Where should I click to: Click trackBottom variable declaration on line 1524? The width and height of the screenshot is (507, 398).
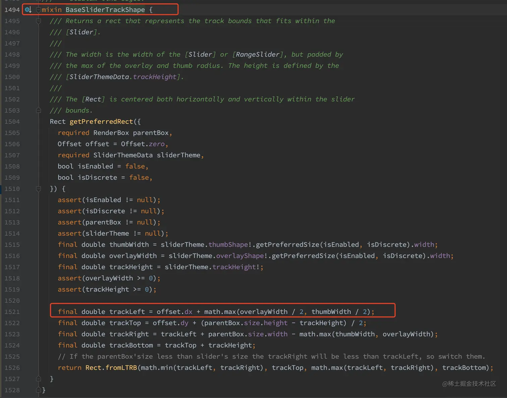pos(131,345)
